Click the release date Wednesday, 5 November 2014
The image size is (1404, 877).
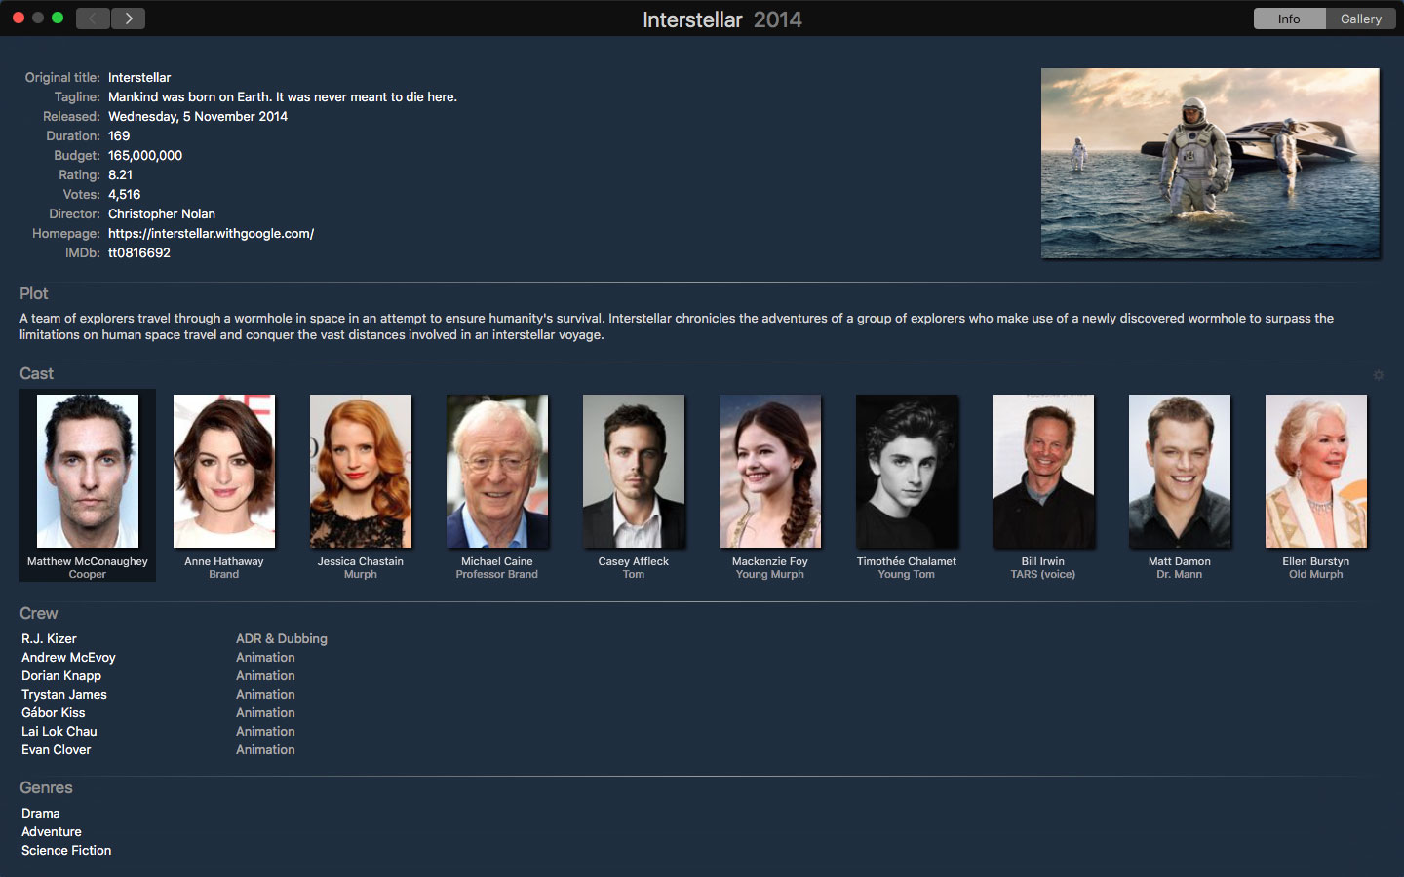[x=198, y=116]
